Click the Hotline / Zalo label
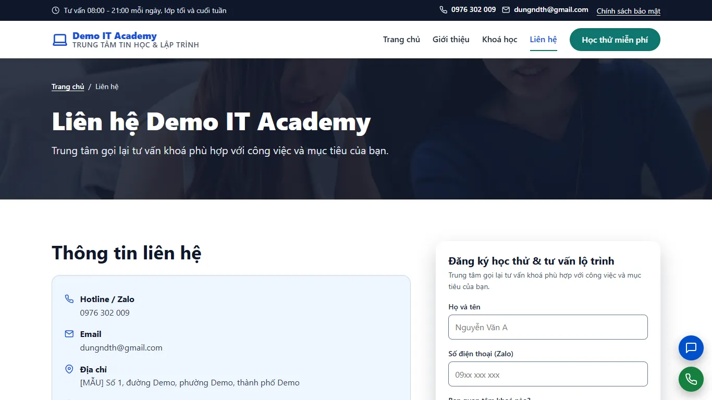 (107, 299)
